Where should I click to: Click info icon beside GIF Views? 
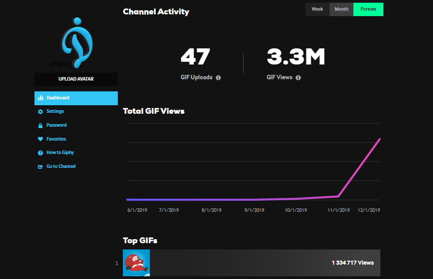[298, 77]
